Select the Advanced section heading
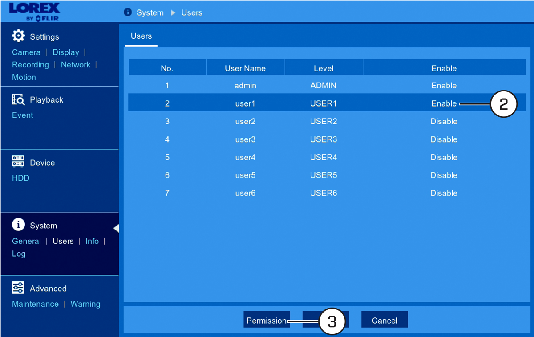The width and height of the screenshot is (534, 337). click(48, 289)
